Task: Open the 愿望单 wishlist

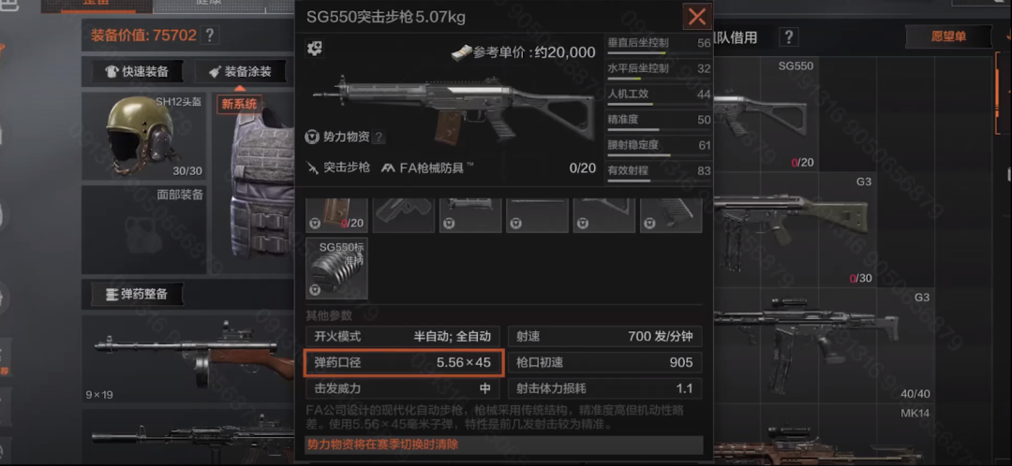Action: pyautogui.click(x=948, y=36)
